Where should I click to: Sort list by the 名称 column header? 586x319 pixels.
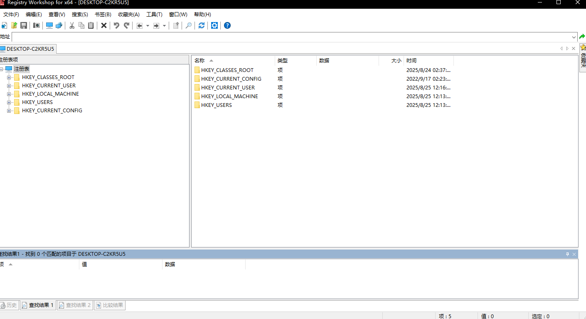(233, 61)
